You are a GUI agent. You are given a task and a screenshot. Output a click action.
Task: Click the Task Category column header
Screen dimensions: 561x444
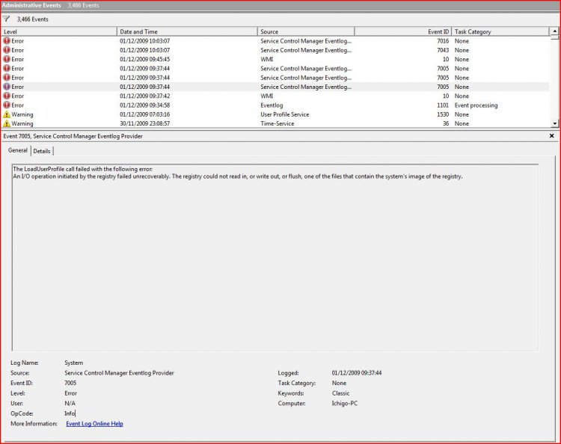coord(500,32)
